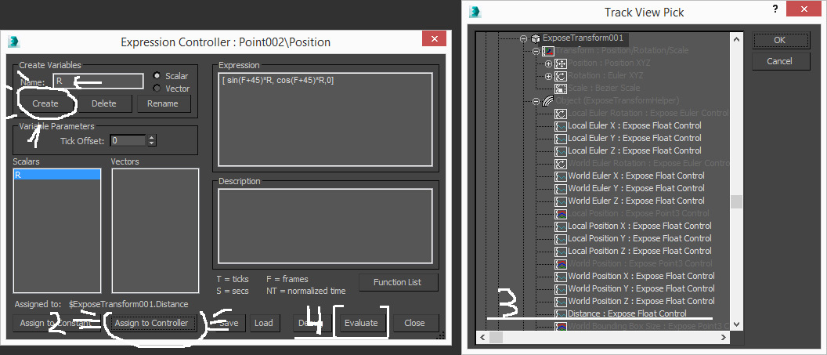
Task: Click the Local Euler X controller icon
Action: click(x=561, y=126)
